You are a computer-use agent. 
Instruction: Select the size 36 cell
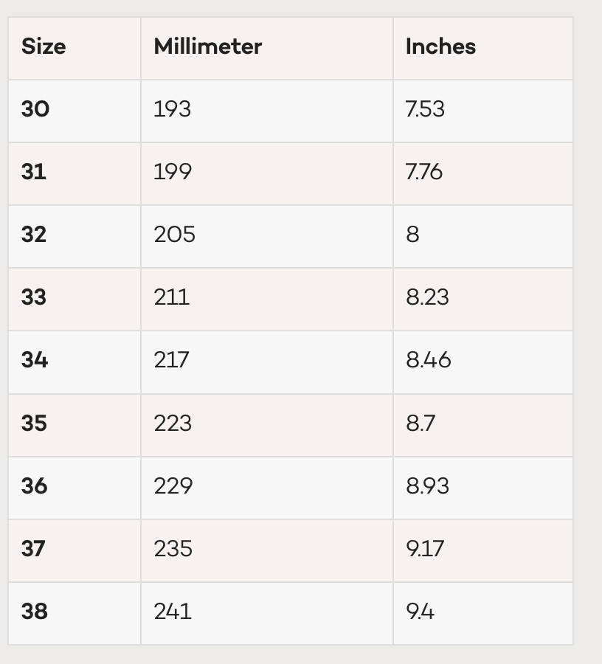35,486
